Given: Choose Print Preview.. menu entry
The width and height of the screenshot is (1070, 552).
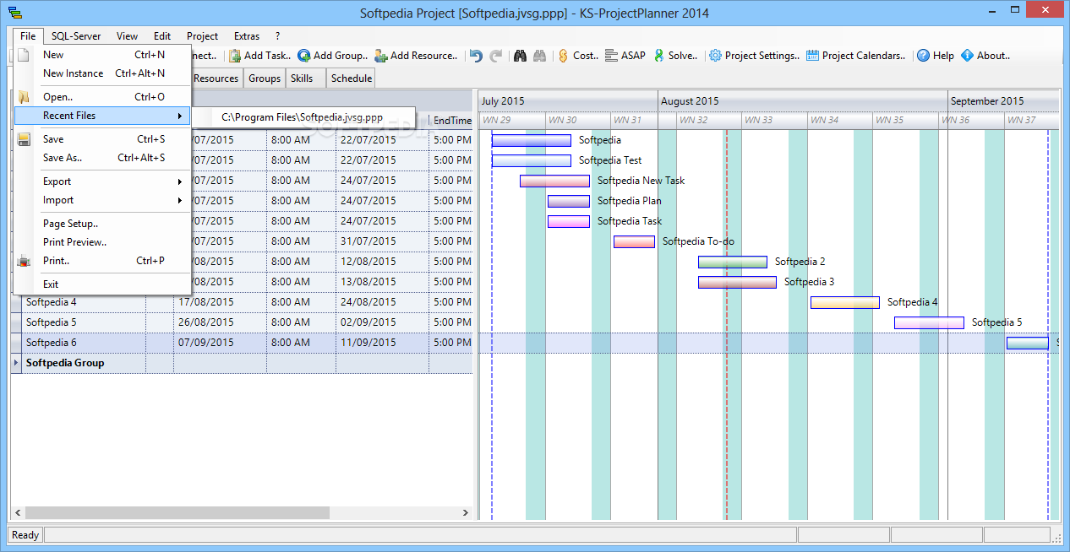Looking at the screenshot, I should 102,242.
